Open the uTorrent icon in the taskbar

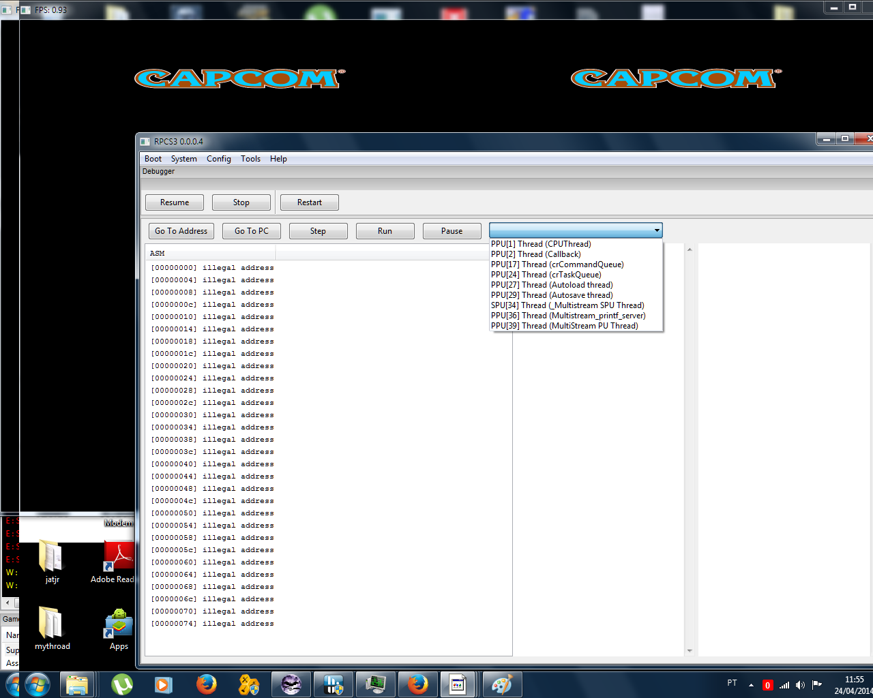pos(122,684)
